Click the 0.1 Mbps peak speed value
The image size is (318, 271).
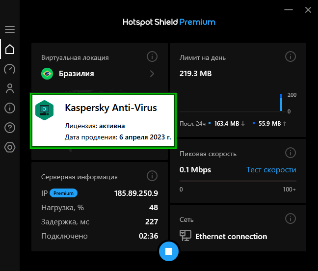tap(195, 170)
